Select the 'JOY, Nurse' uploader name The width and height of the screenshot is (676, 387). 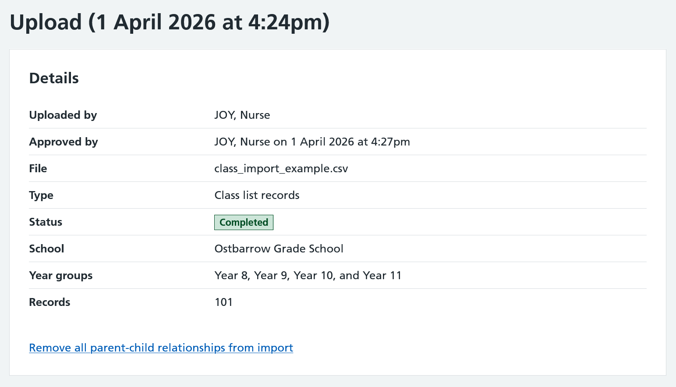point(242,115)
